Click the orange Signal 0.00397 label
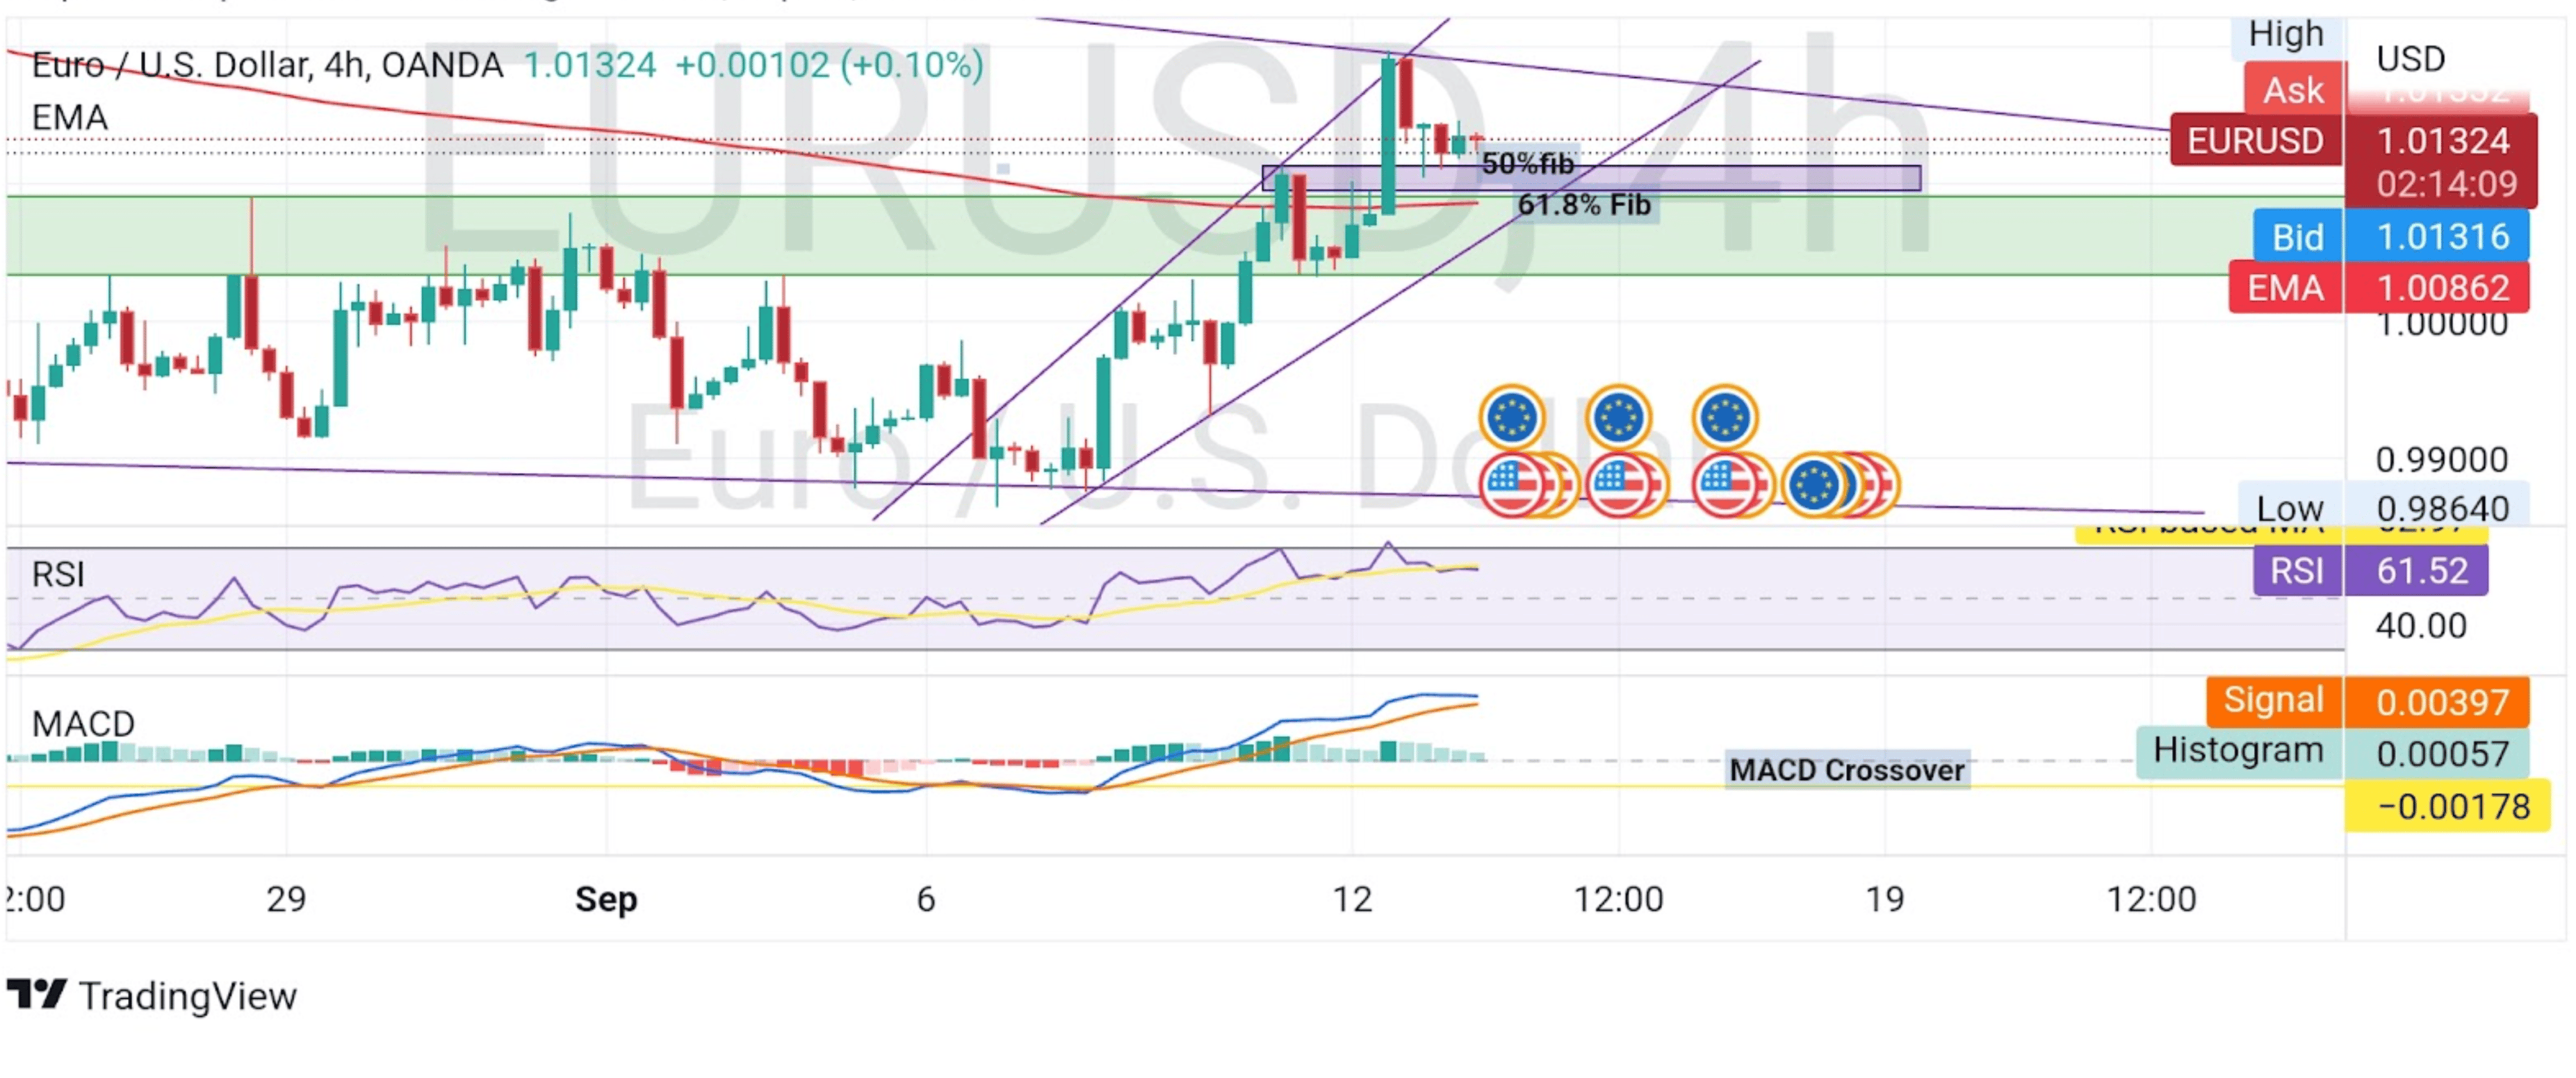 coord(2368,702)
